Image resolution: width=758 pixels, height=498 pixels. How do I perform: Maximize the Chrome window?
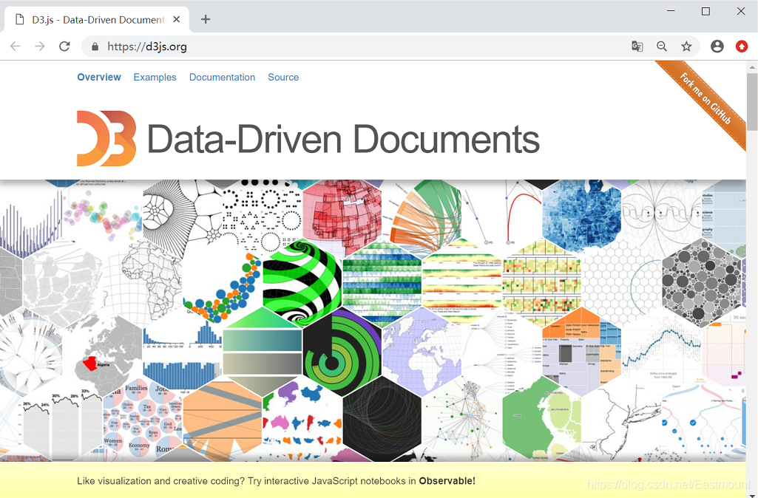coord(705,10)
